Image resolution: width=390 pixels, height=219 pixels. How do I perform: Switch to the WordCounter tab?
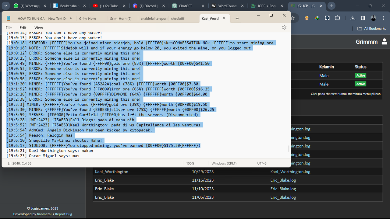point(228,6)
